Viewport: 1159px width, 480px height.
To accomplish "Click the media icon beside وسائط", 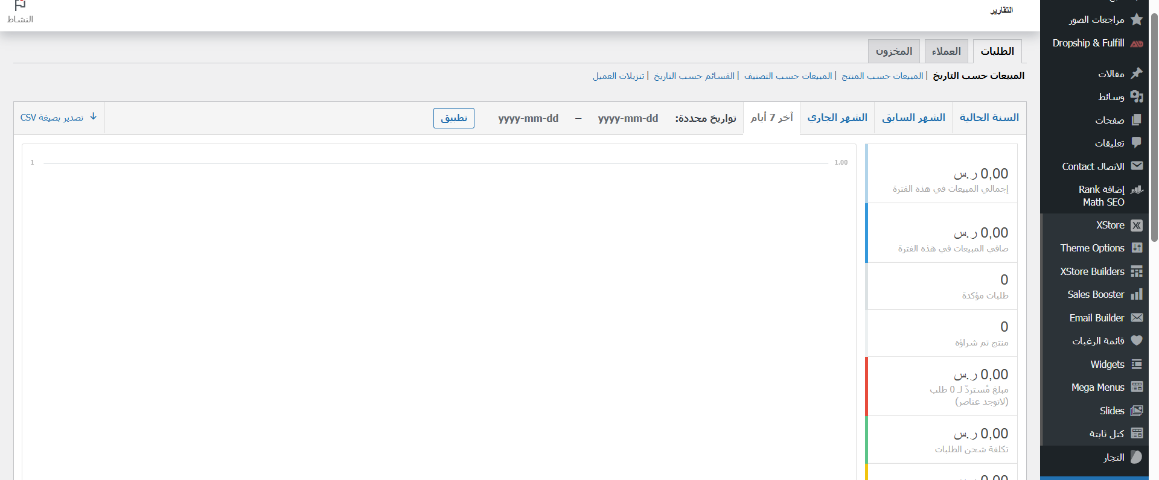I will click(1137, 96).
